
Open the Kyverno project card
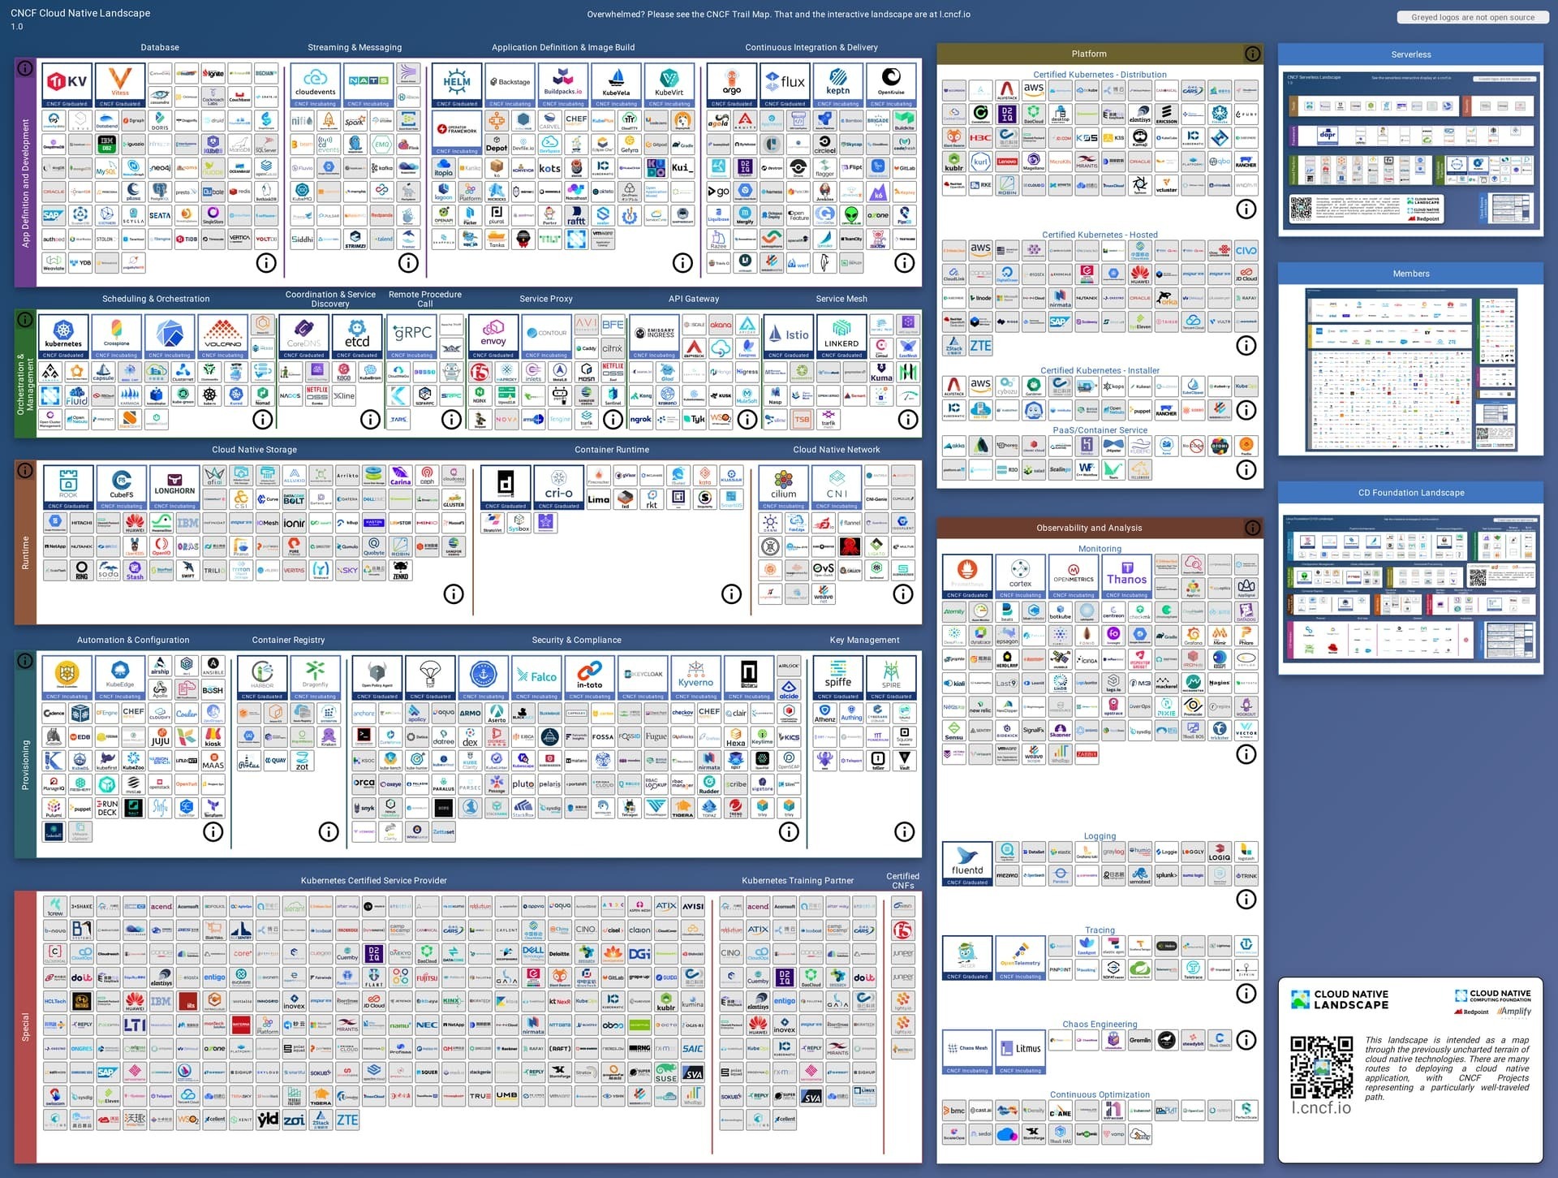[x=695, y=678]
